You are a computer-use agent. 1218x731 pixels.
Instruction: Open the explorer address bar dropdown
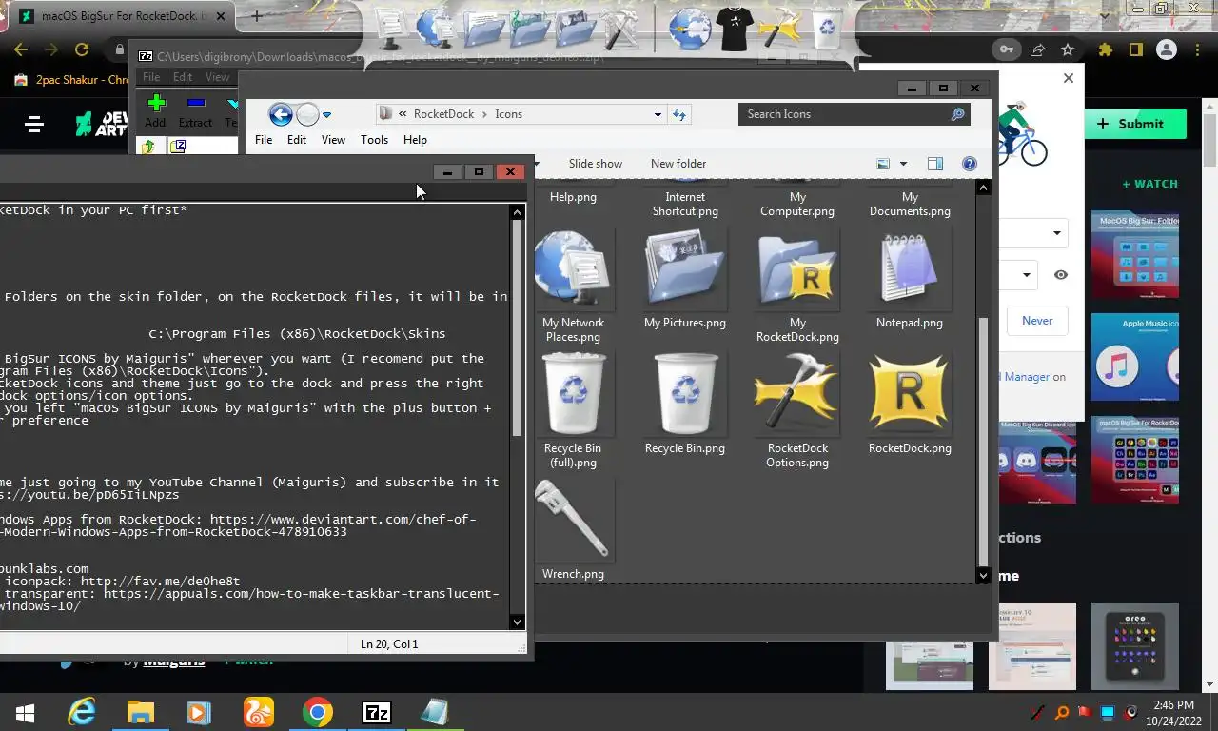pyautogui.click(x=657, y=114)
